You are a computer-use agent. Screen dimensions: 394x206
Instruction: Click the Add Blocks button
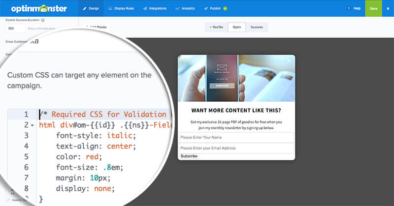point(96,27)
